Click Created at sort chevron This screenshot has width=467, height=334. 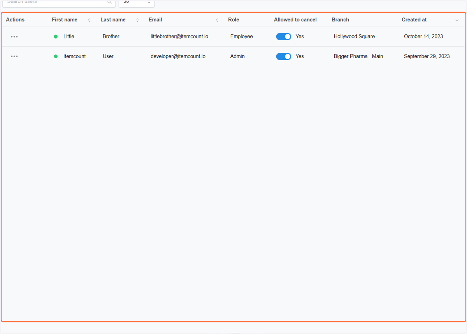coord(457,20)
